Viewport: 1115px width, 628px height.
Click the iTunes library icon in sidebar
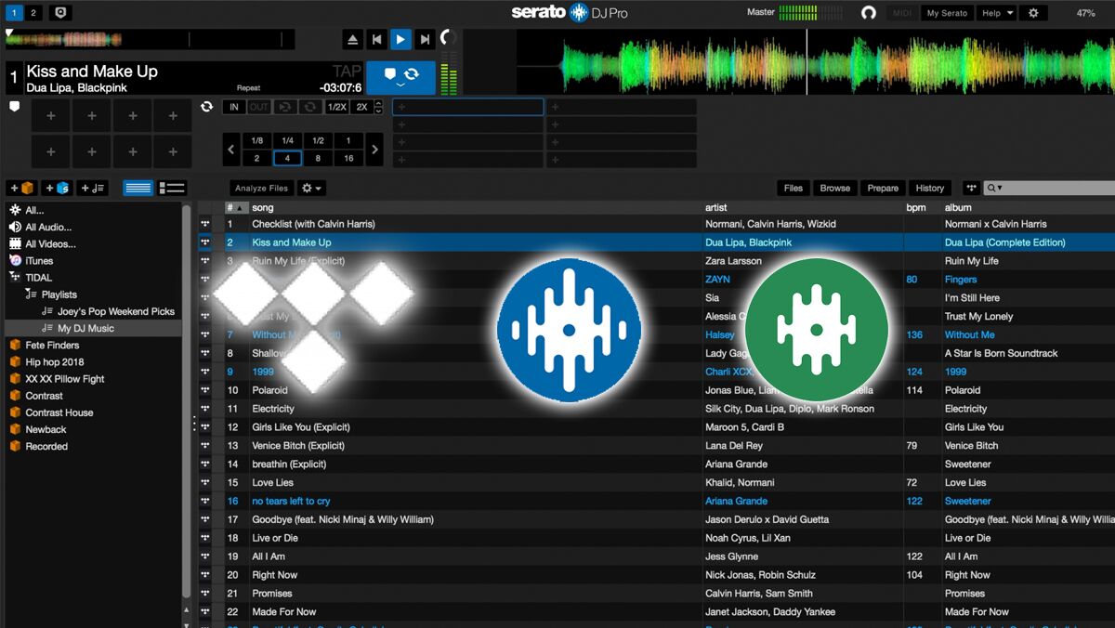coord(15,261)
